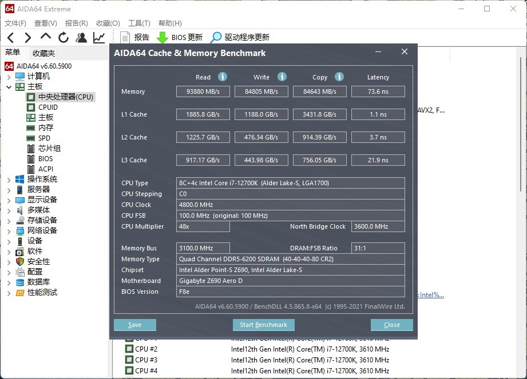Screen dimensions: 527x379
Task: Click the forward navigation arrow
Action: point(27,37)
